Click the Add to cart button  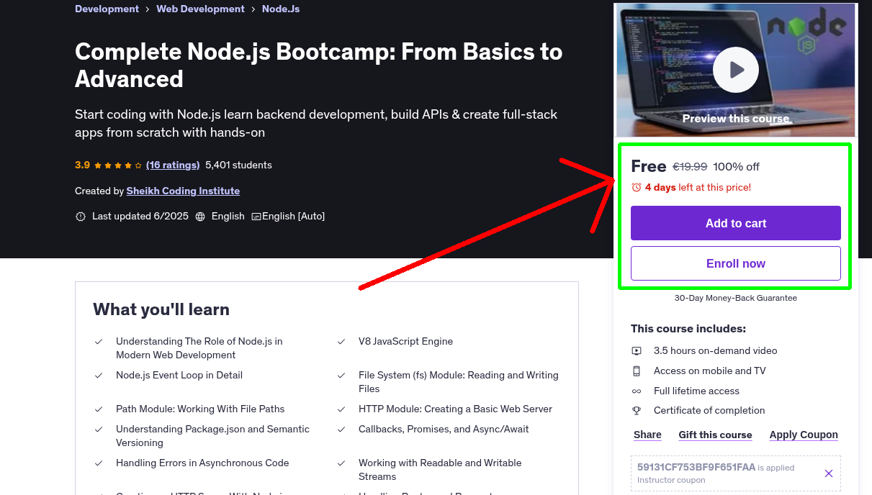pos(736,223)
